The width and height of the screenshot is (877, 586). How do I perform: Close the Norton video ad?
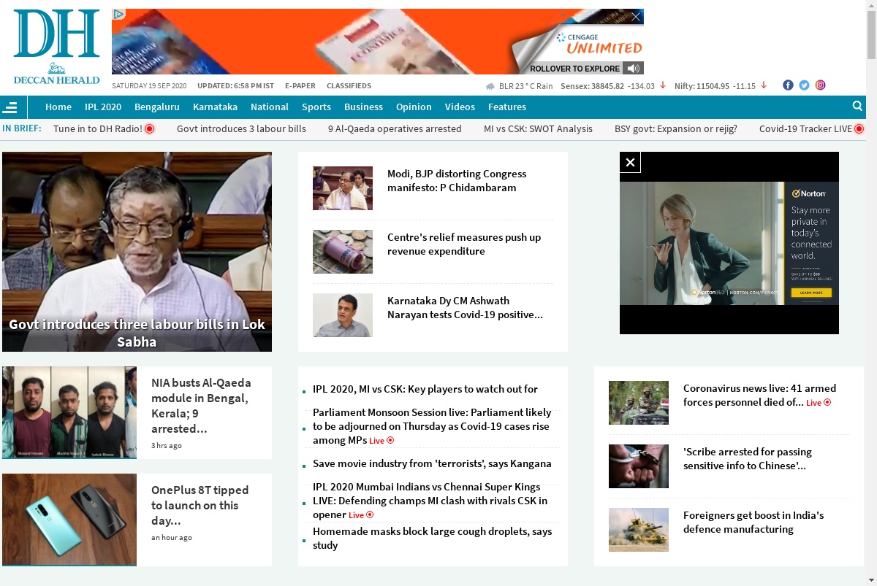(630, 162)
